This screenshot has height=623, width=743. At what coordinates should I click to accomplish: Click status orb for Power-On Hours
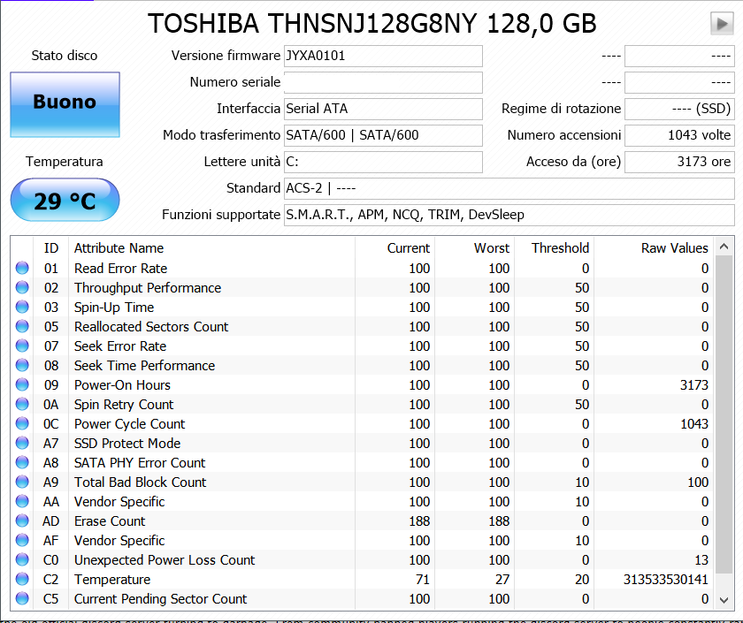coord(22,384)
